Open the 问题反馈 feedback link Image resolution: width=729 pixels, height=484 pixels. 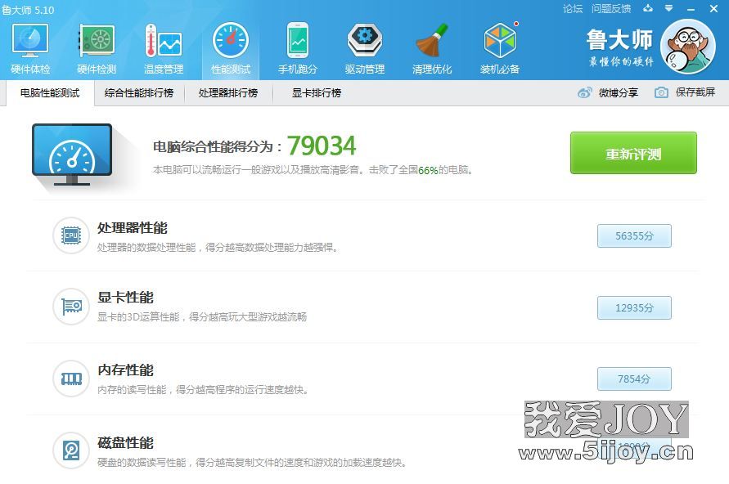611,8
